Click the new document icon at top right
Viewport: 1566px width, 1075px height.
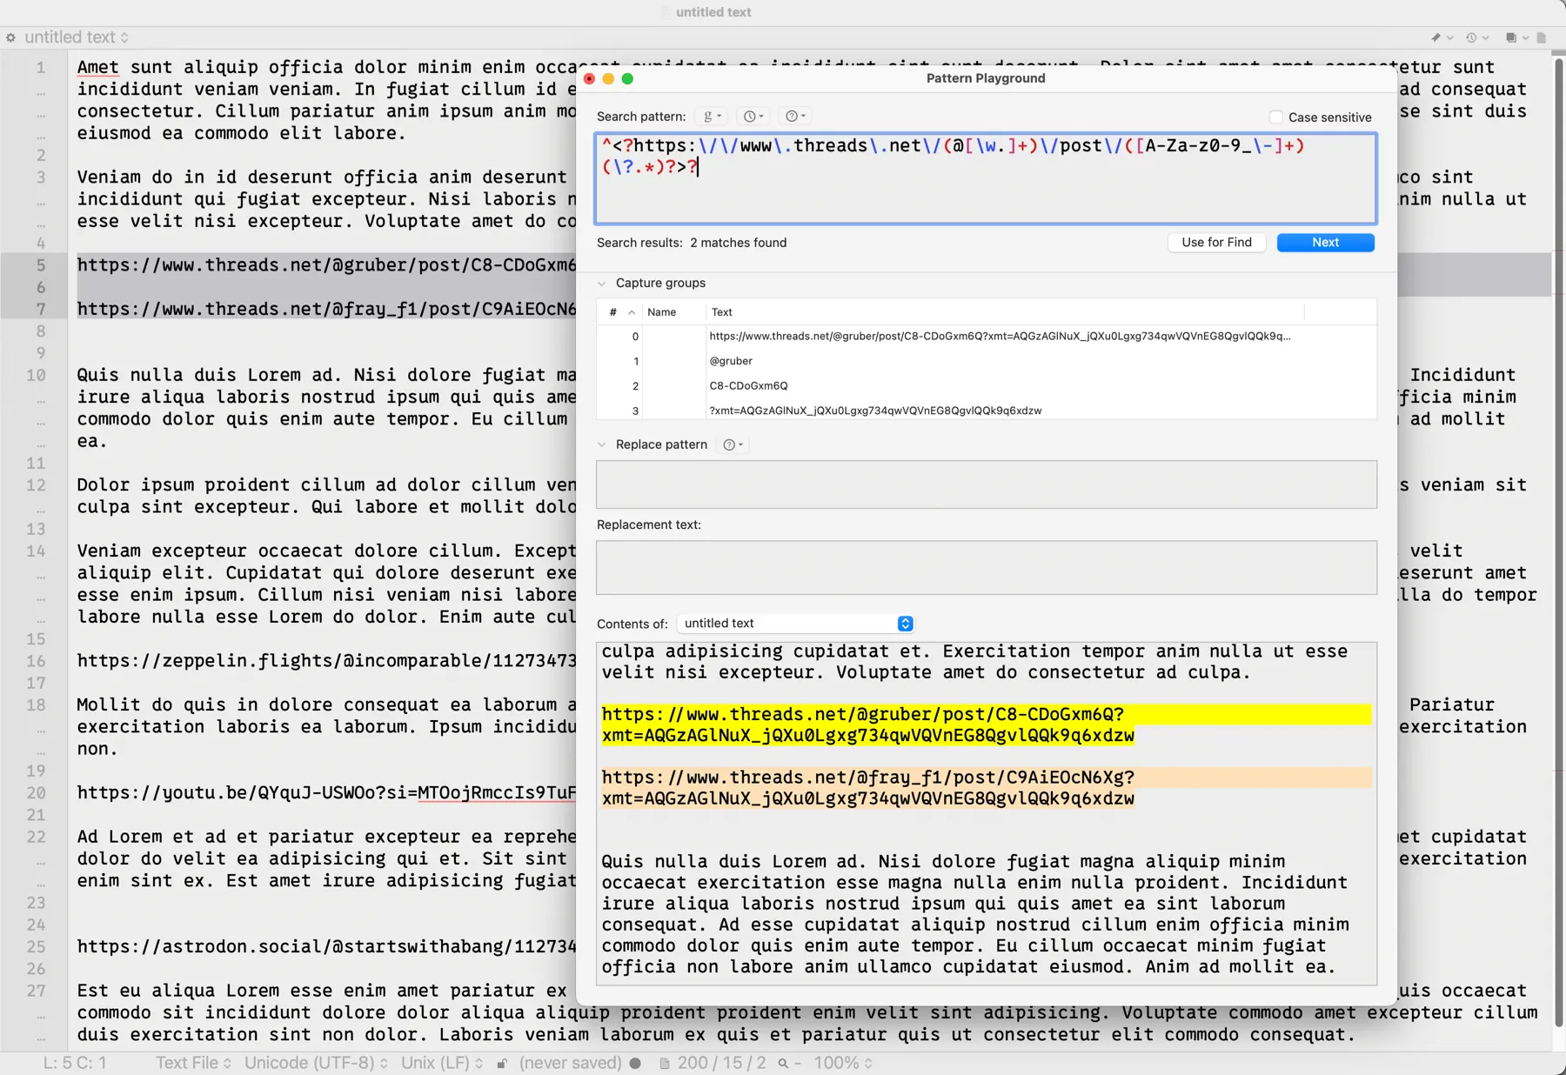point(1542,37)
